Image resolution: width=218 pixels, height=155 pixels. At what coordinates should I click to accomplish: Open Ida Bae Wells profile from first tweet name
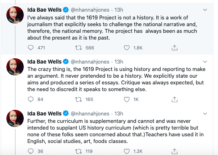pos(44,10)
